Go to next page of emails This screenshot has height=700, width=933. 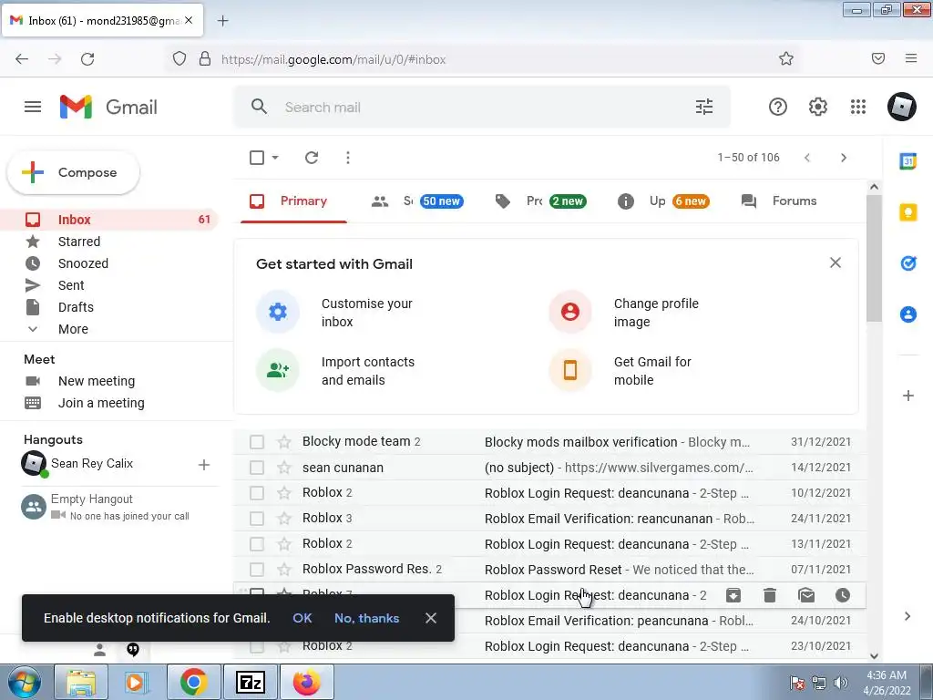point(843,158)
